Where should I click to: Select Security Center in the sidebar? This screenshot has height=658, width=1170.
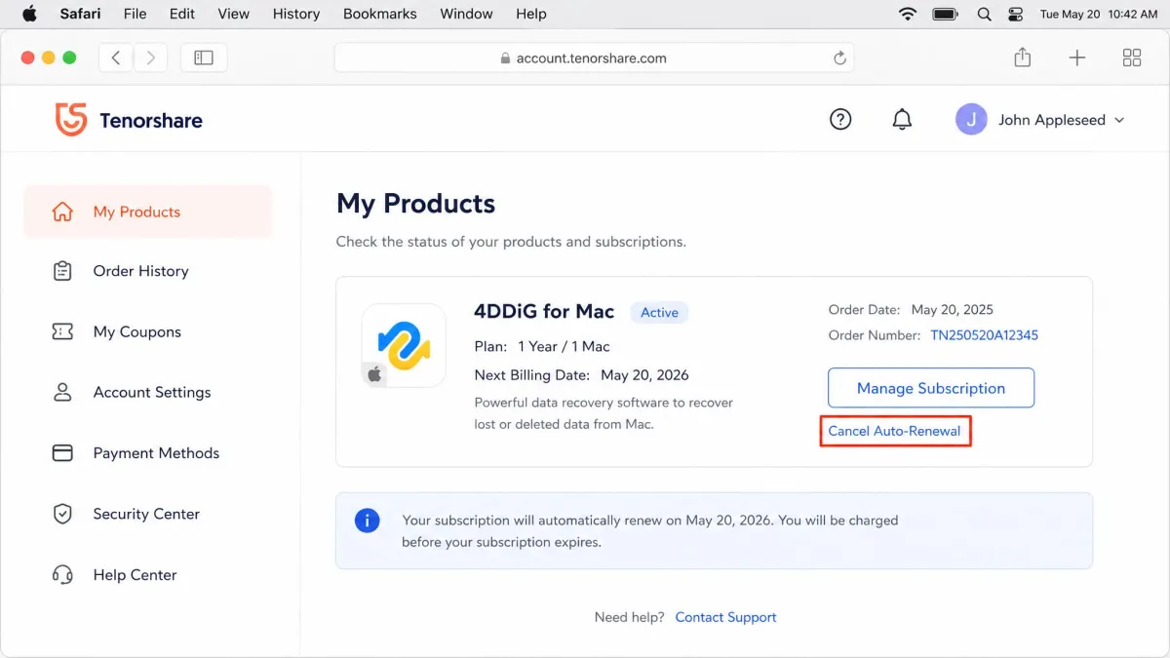148,514
